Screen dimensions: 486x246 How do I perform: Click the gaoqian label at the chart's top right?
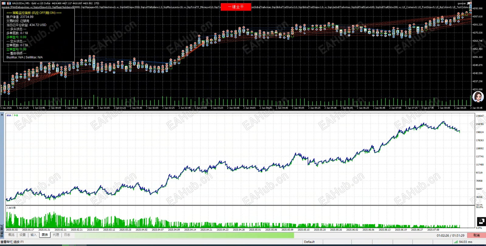pos(462,3)
